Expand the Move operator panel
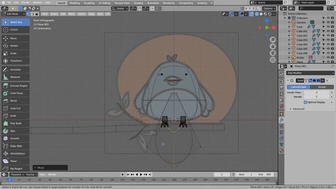 pos(50,167)
